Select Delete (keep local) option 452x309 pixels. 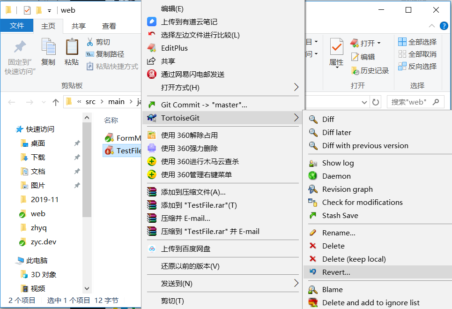pos(354,259)
